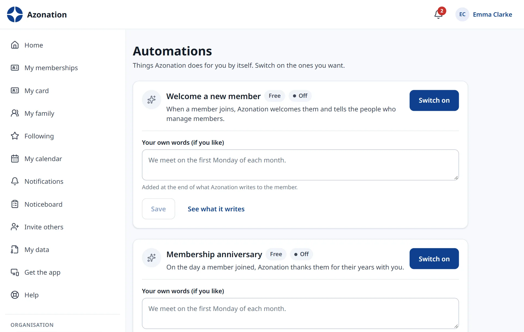Click the Off status badge for Welcome member
The width and height of the screenshot is (524, 332).
tap(300, 96)
